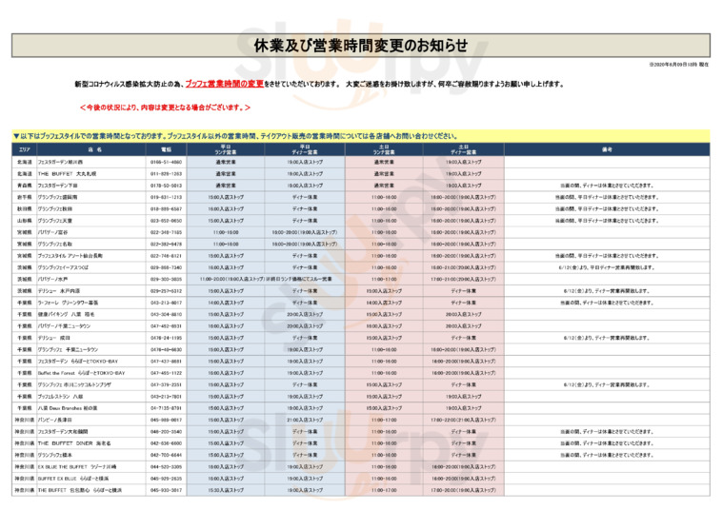
Task: Click the 平日 ディナー営業 column header
Action: [x=305, y=149]
